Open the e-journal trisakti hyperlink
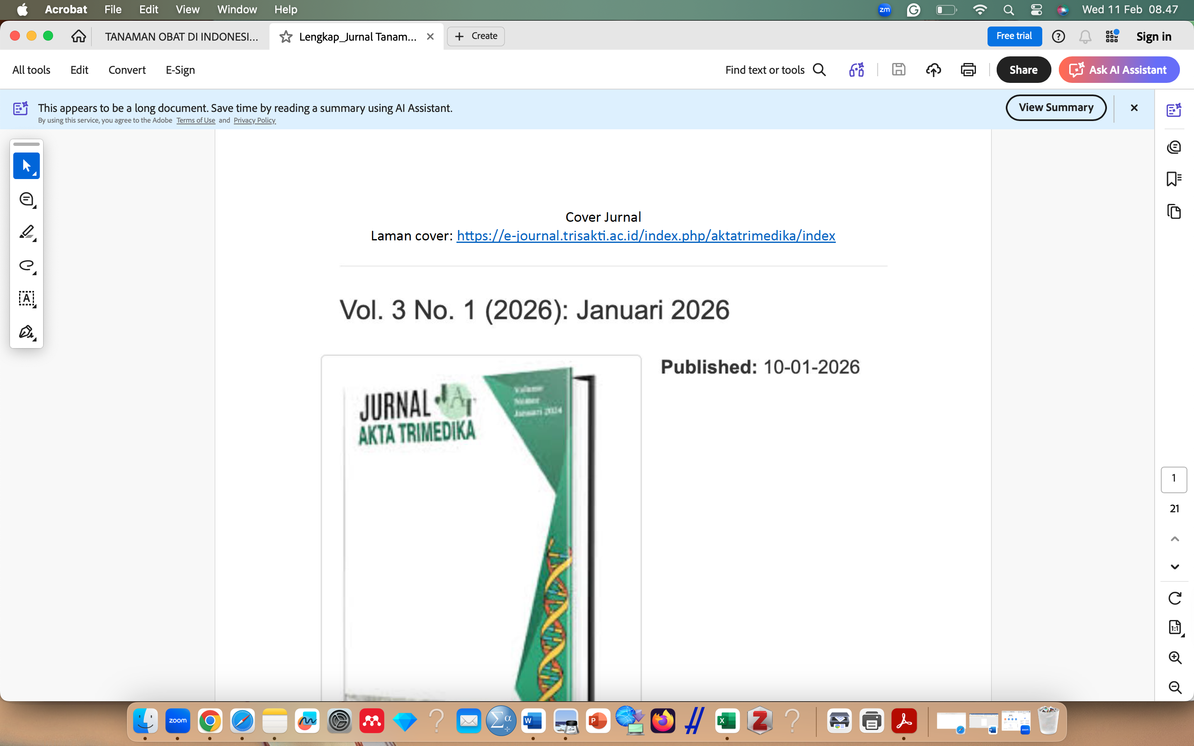 [x=646, y=236]
